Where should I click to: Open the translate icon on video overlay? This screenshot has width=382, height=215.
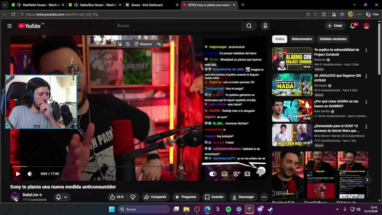tap(159, 44)
